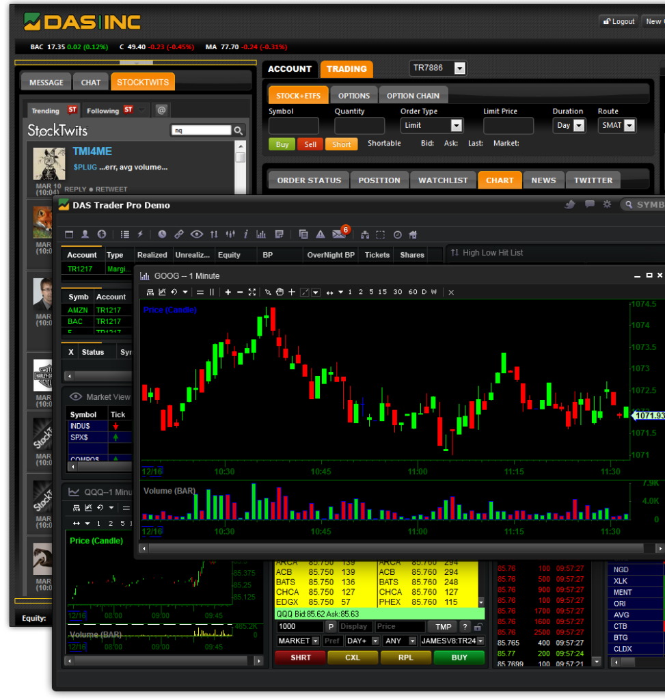Click the up-down arrows icon in DAS Trader toolbar
The width and height of the screenshot is (665, 700).
point(214,234)
